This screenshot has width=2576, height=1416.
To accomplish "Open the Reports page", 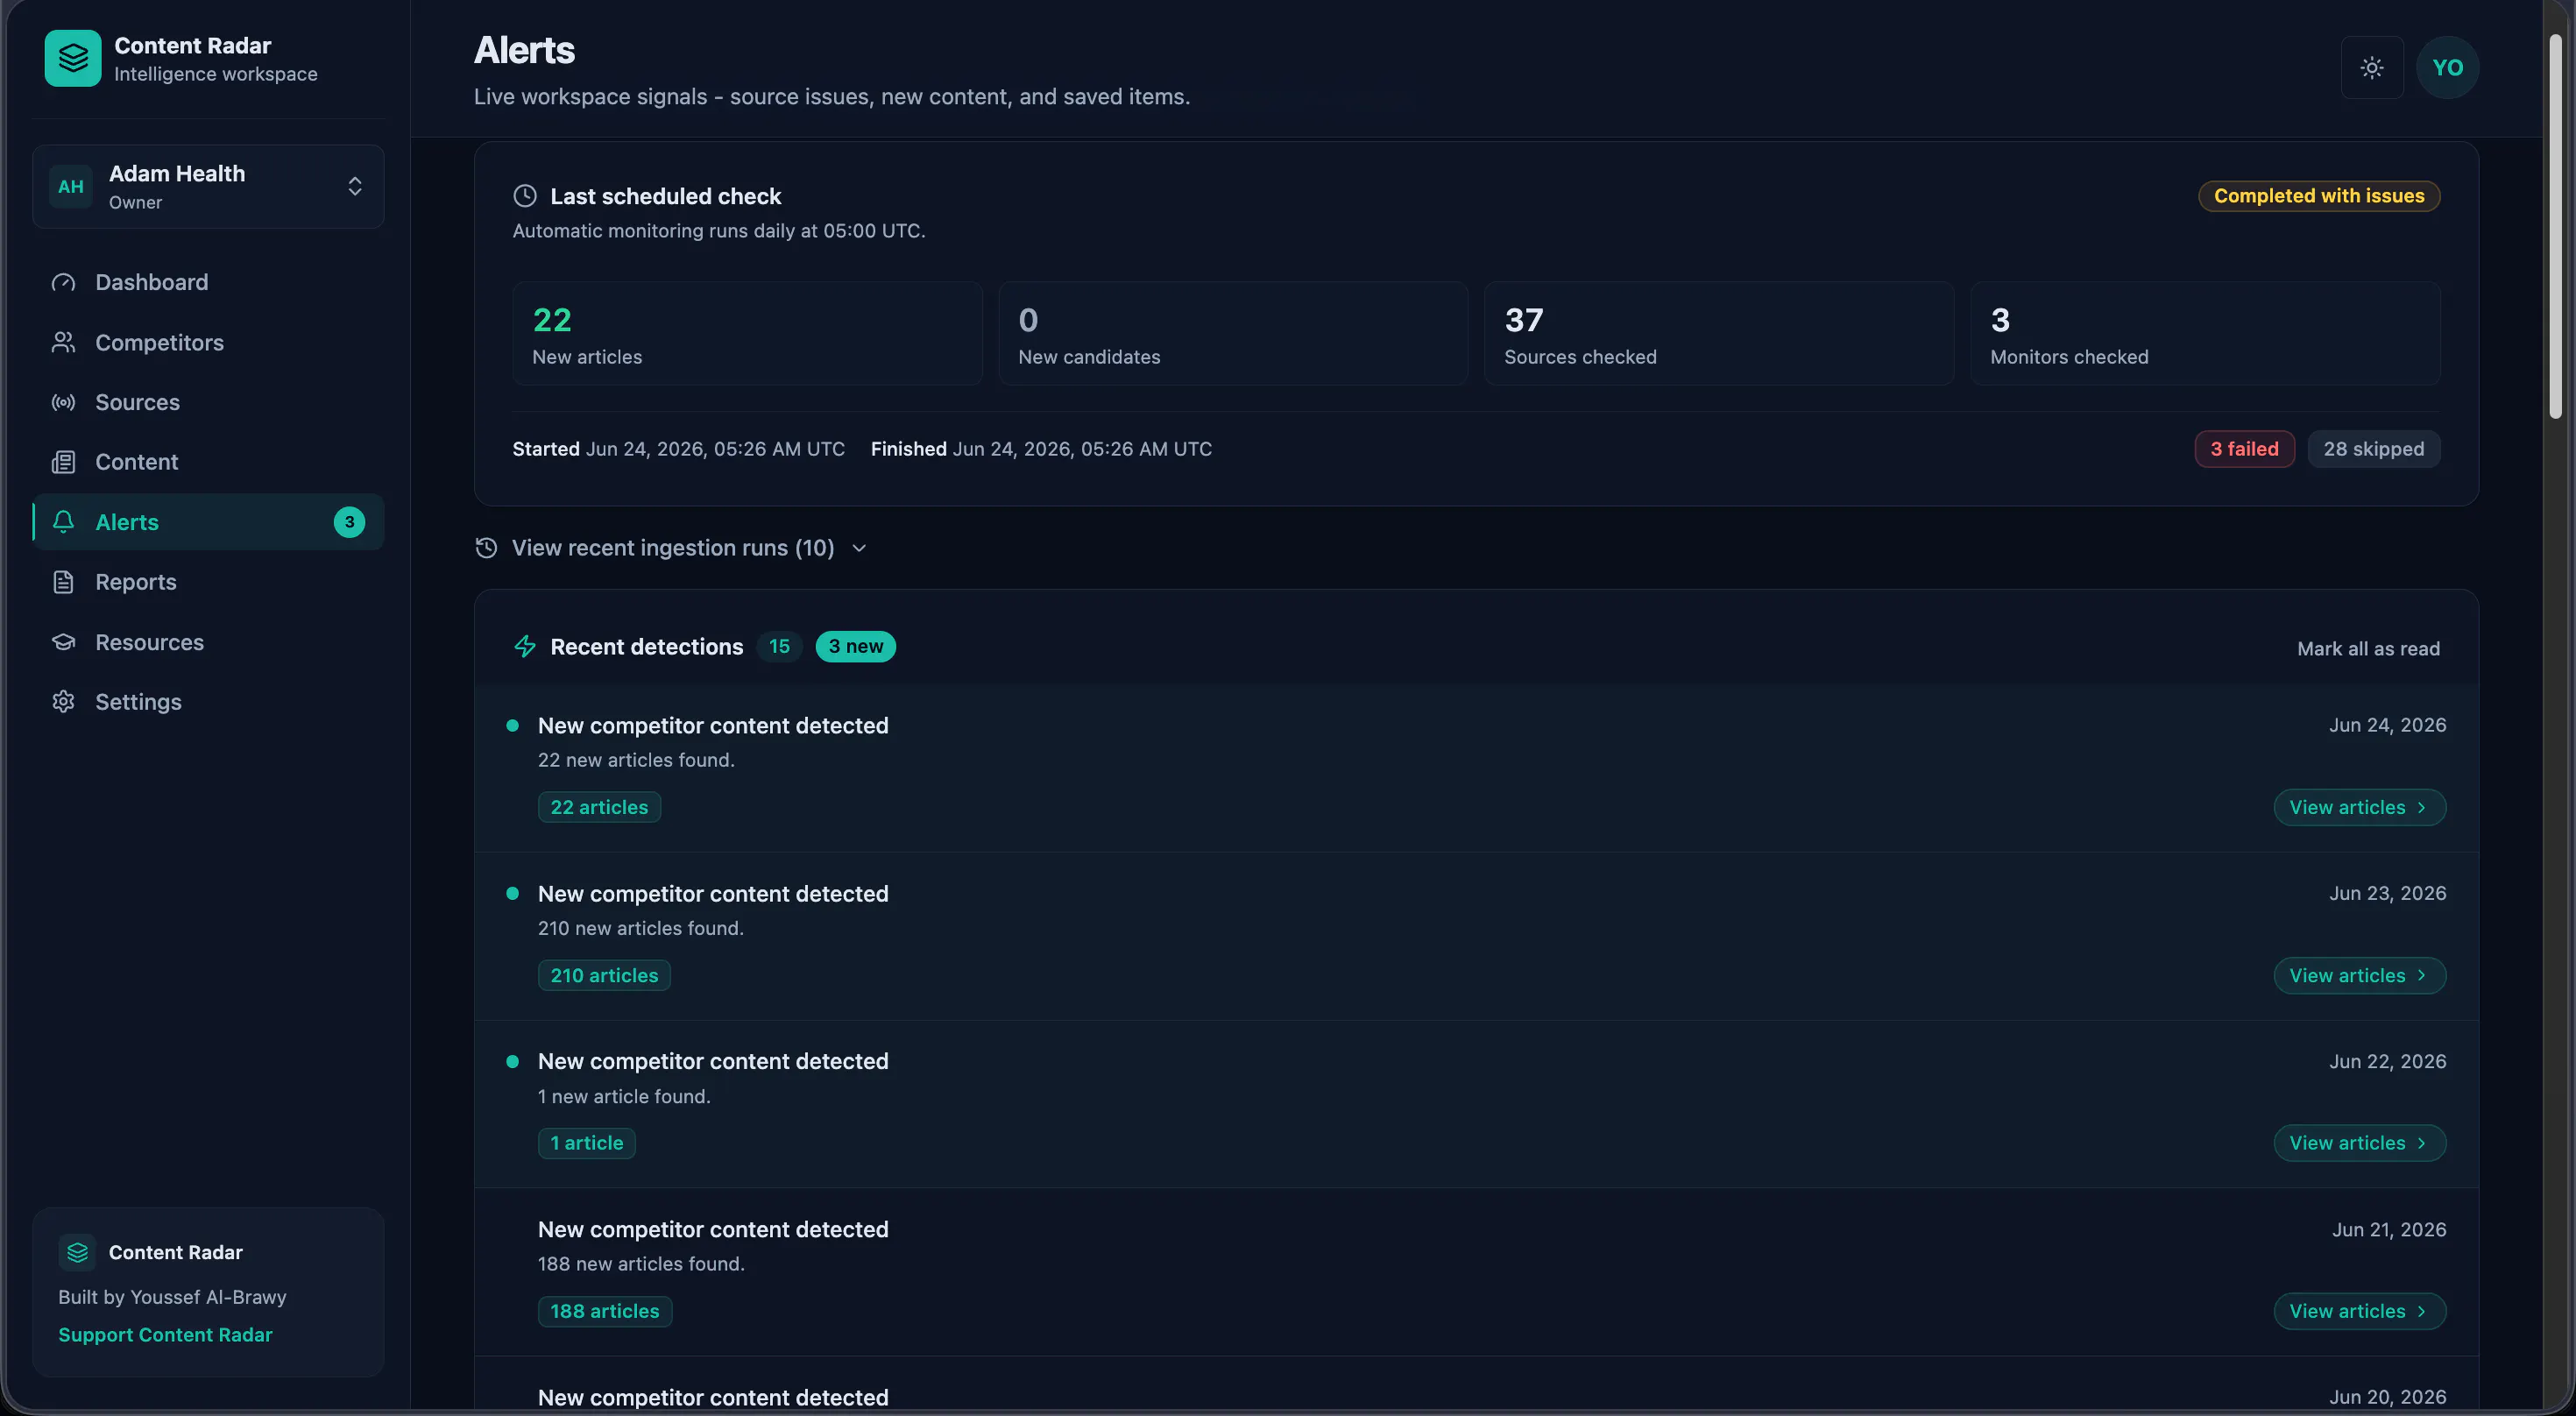I will pos(208,582).
